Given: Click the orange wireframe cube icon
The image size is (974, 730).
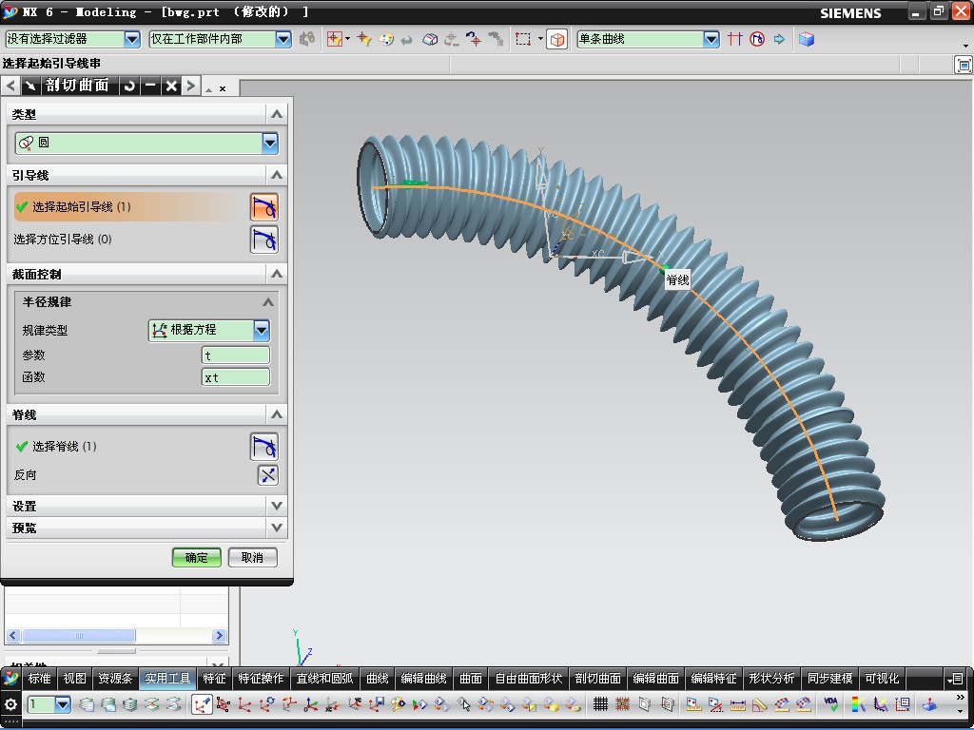Looking at the screenshot, I should point(557,39).
